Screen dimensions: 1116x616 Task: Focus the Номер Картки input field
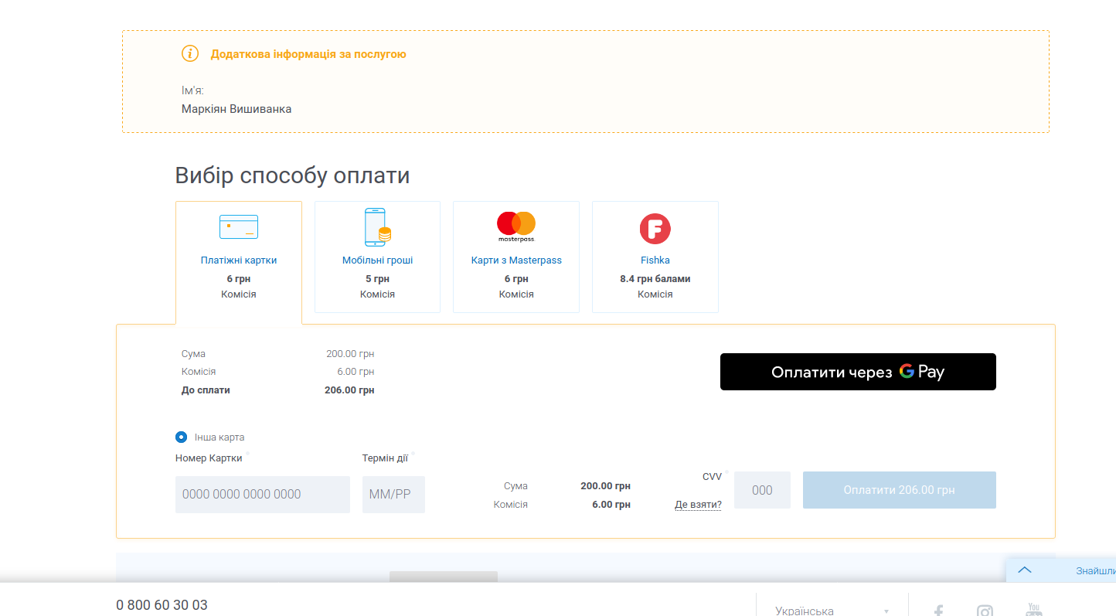pyautogui.click(x=263, y=494)
